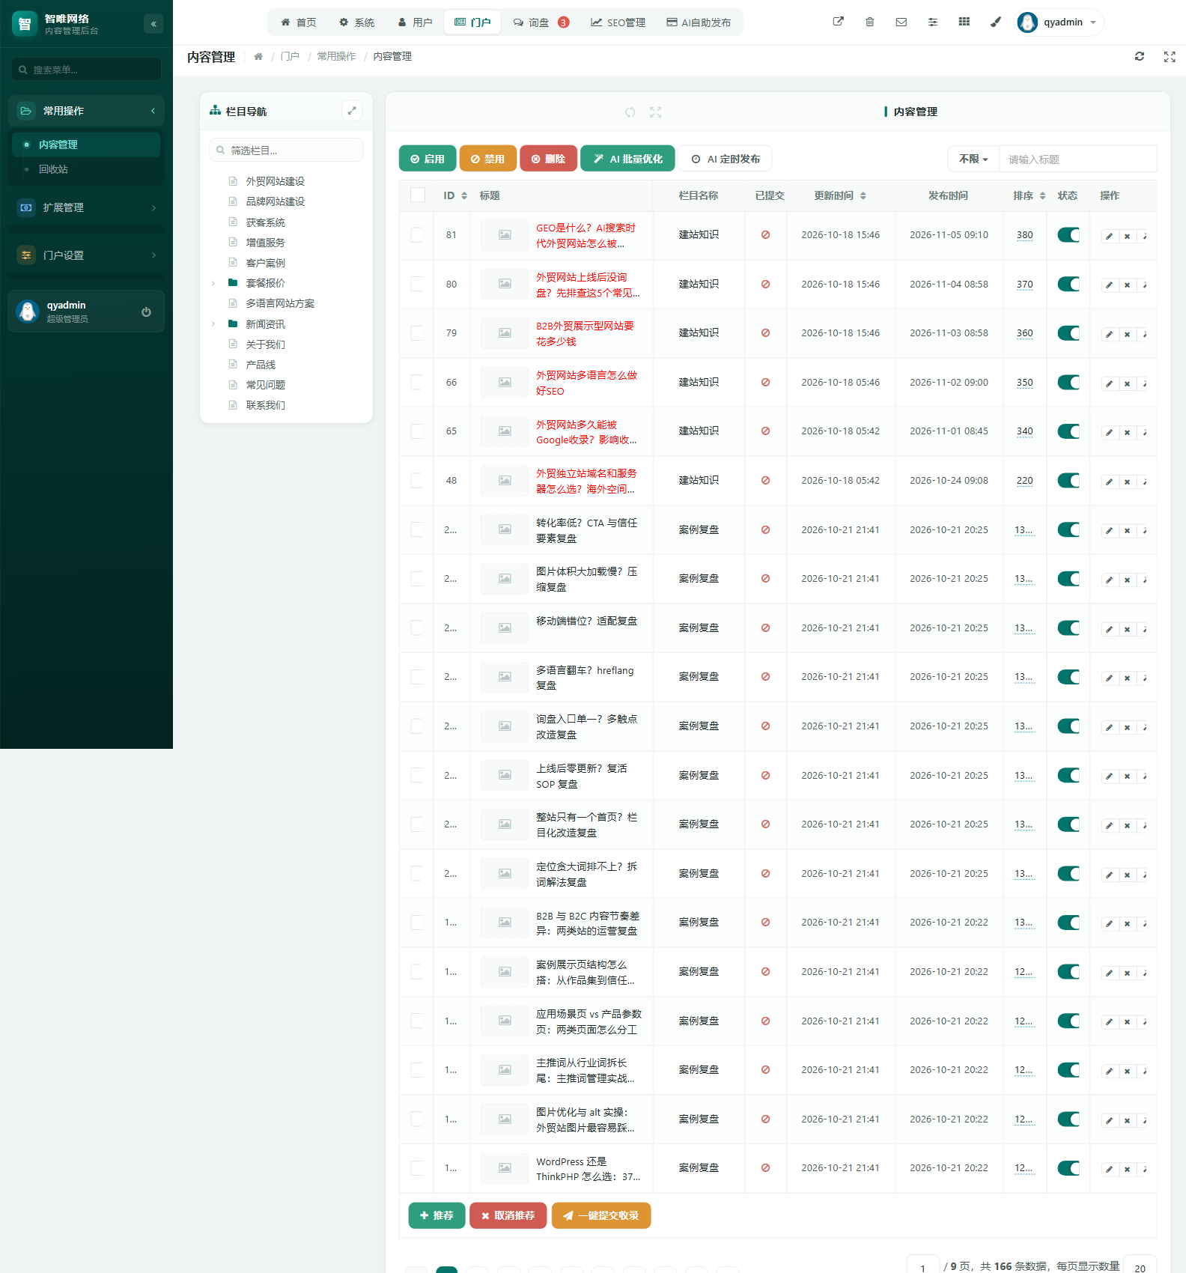The image size is (1186, 1273).
Task: Disable status switch of 移动端错位？适配复盘
Action: (1068, 628)
